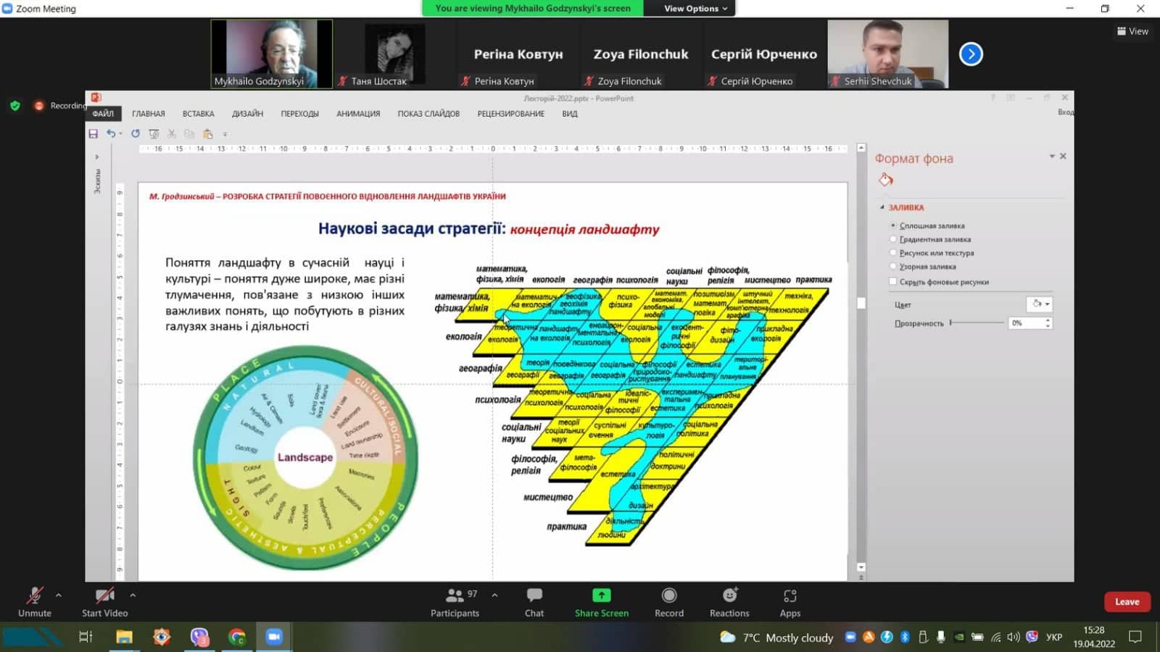Image resolution: width=1160 pixels, height=652 pixels.
Task: Click the Redo icon in PowerPoint
Action: pyautogui.click(x=136, y=133)
